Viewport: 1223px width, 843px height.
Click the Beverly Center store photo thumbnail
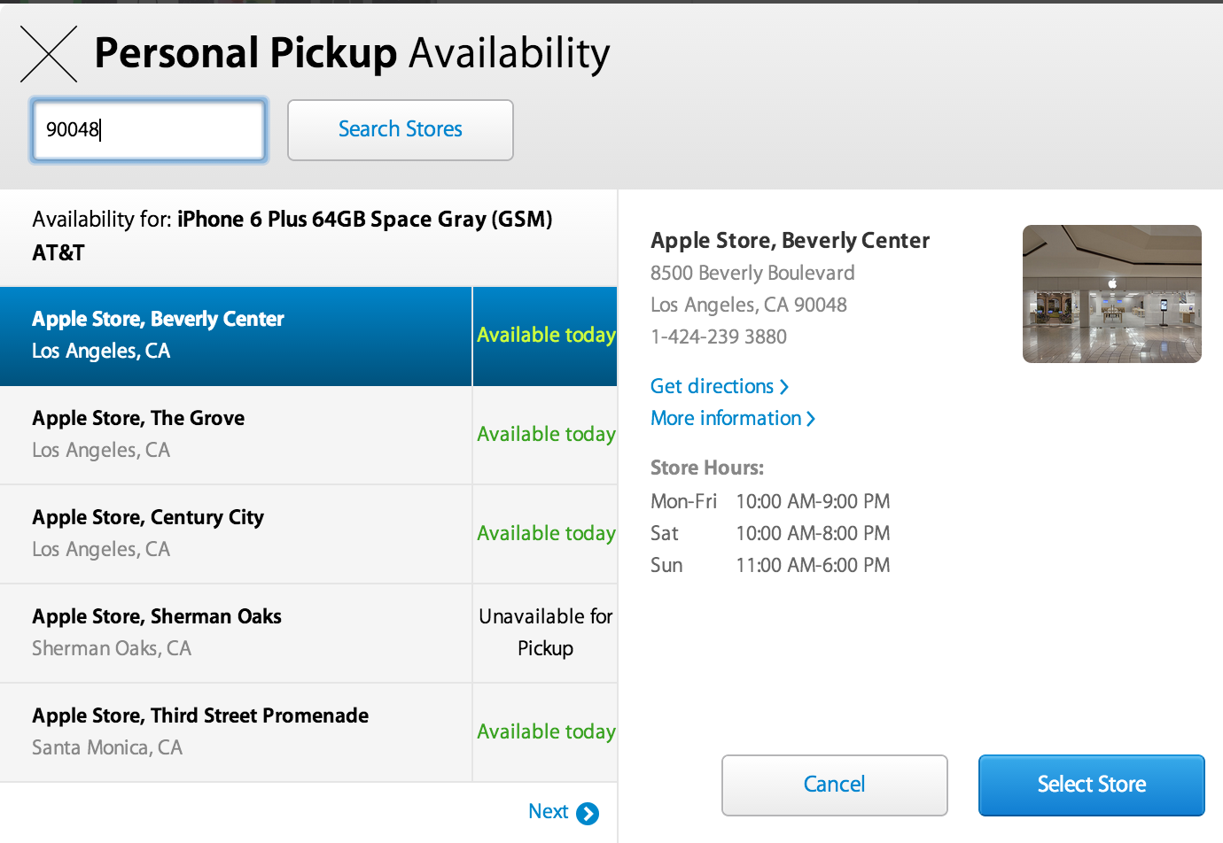coord(1112,294)
